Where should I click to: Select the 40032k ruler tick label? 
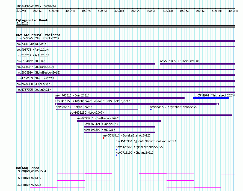coord(135,11)
